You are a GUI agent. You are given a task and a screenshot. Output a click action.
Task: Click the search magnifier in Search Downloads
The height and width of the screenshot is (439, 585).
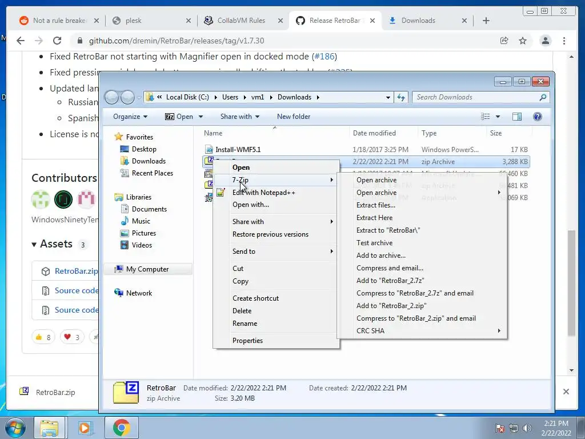pyautogui.click(x=543, y=97)
